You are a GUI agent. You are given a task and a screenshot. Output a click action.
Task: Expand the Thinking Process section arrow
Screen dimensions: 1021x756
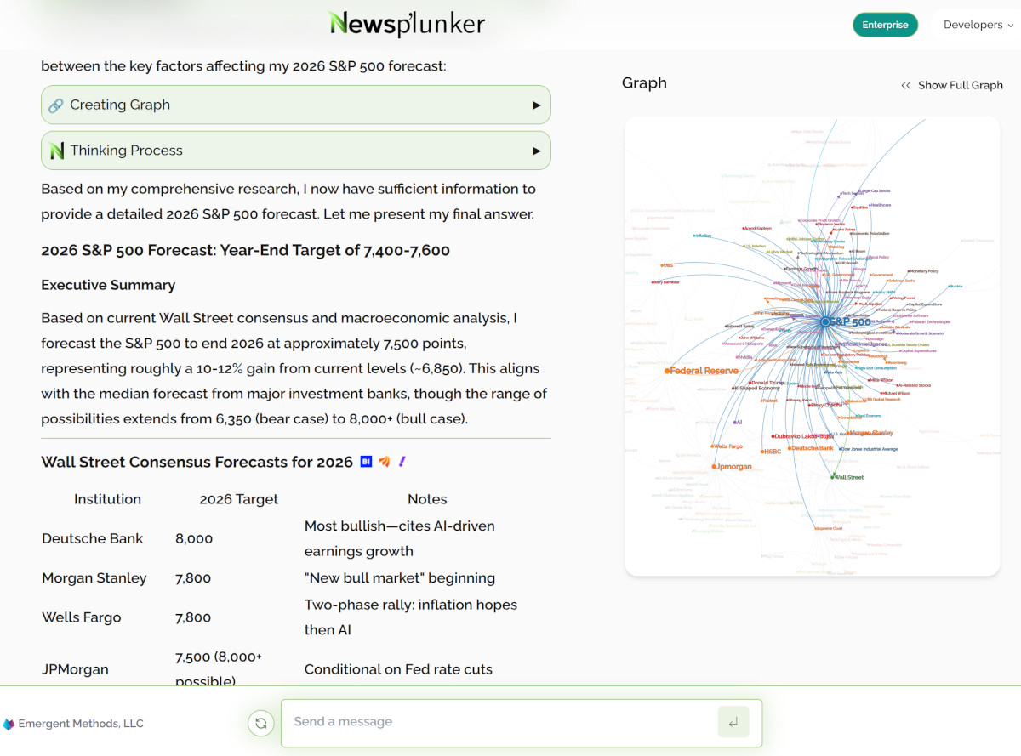pos(536,151)
